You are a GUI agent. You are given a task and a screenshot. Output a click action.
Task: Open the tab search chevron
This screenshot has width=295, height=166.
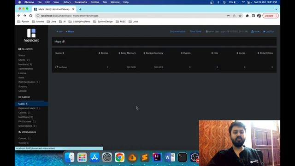point(276,9)
